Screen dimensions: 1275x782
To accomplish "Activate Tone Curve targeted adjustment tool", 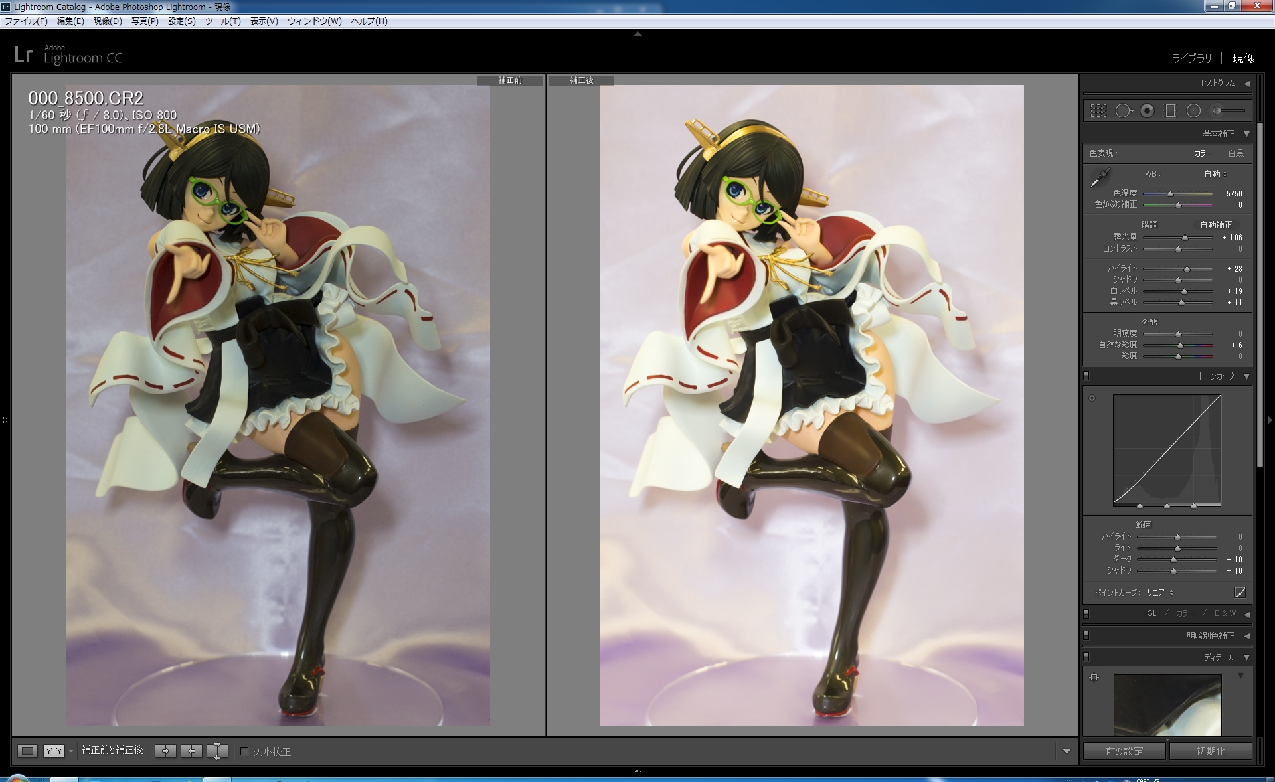I will [1092, 398].
